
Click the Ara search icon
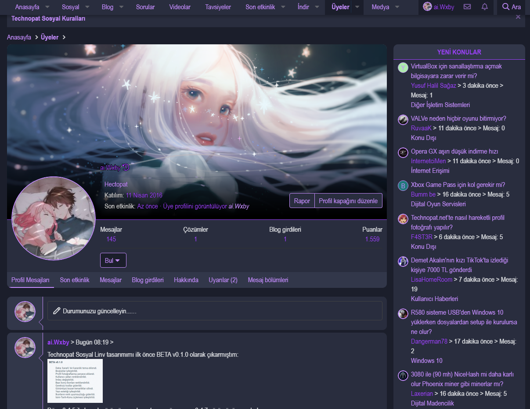tap(505, 7)
